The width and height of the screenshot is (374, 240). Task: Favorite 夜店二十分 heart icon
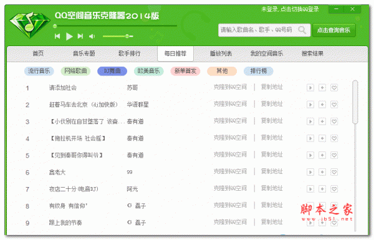click(x=334, y=189)
